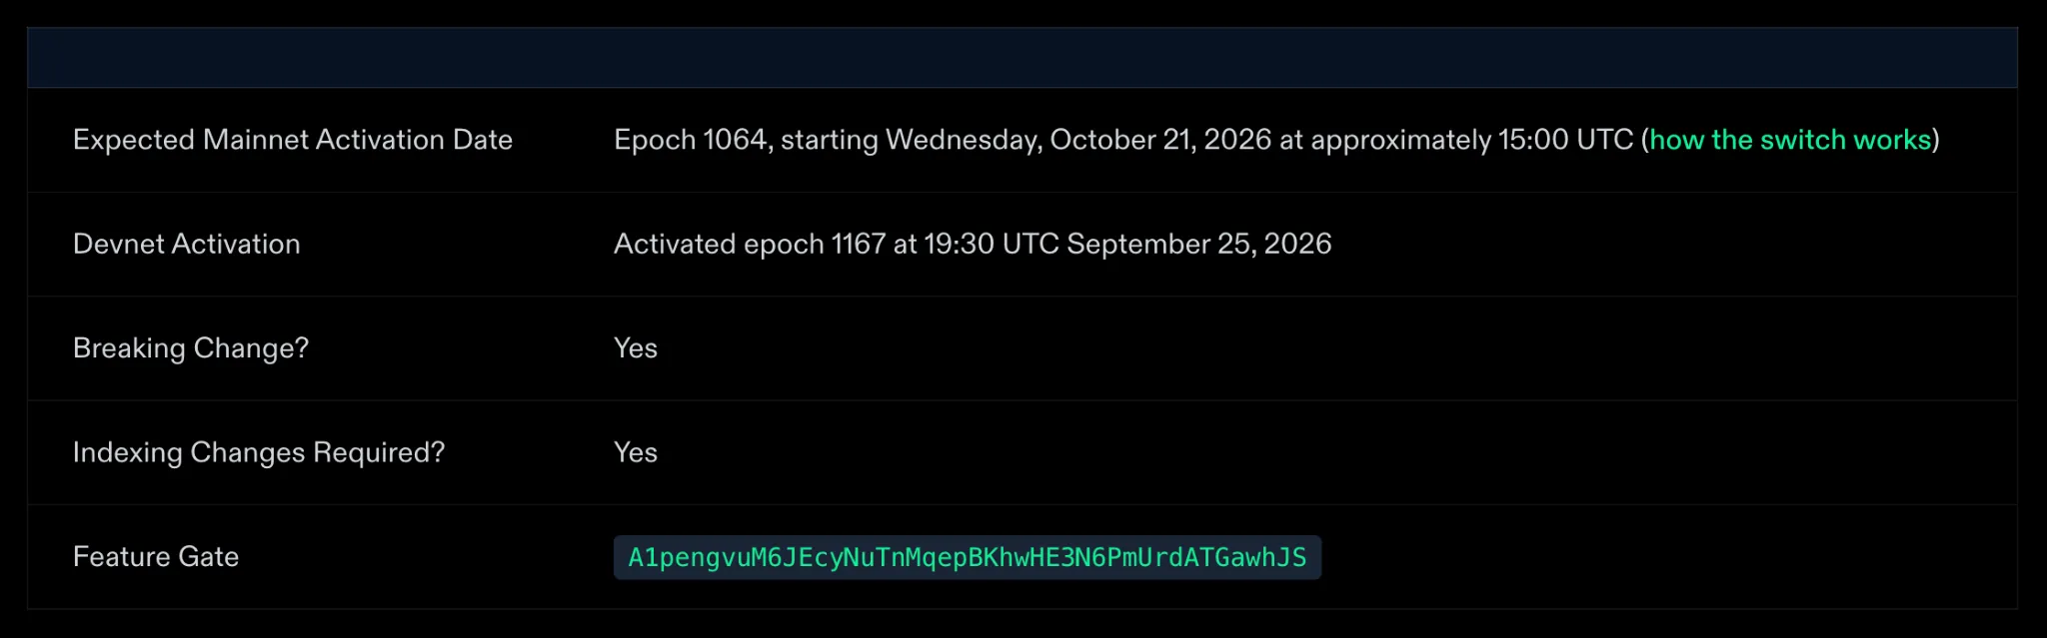Click '19:30 UTC' in the devnet activation text
Screen dimensions: 2047x638
pos(992,244)
